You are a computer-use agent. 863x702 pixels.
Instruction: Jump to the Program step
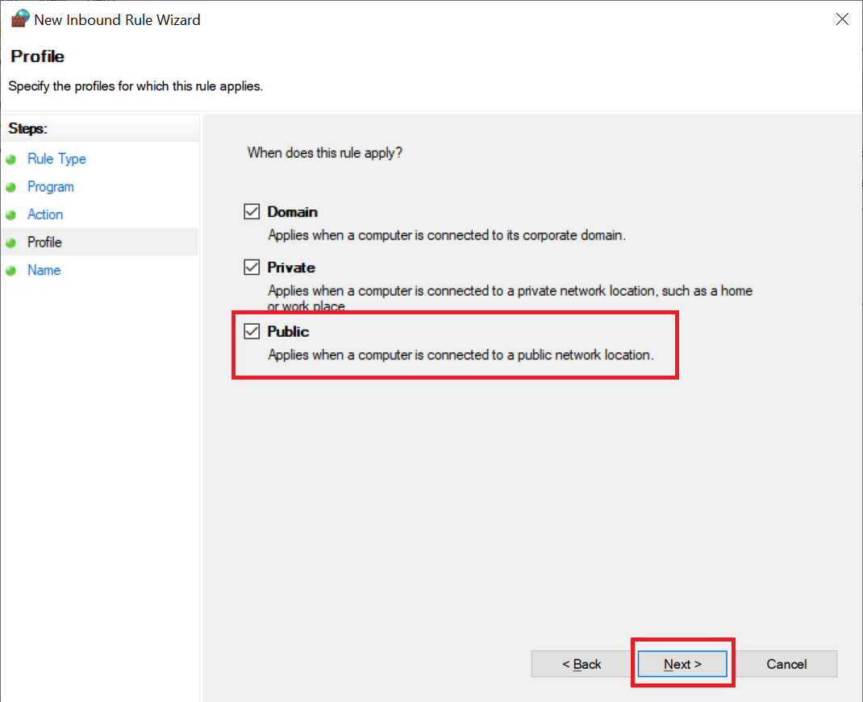(50, 187)
